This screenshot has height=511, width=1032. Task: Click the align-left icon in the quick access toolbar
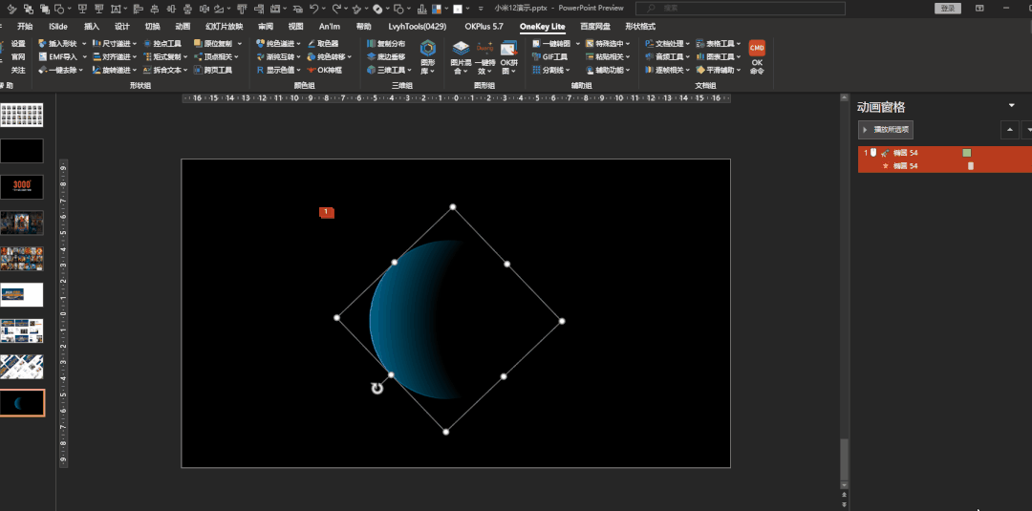[x=138, y=9]
